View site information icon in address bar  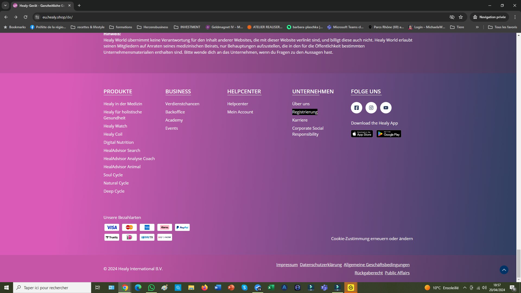click(37, 17)
